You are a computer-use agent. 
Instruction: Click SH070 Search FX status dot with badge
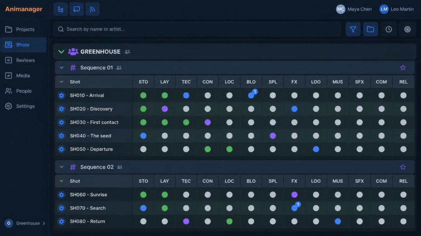(294, 208)
